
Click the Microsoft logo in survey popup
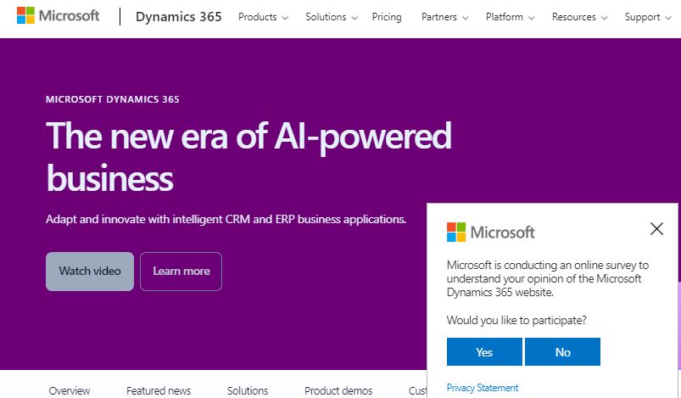[x=491, y=232]
